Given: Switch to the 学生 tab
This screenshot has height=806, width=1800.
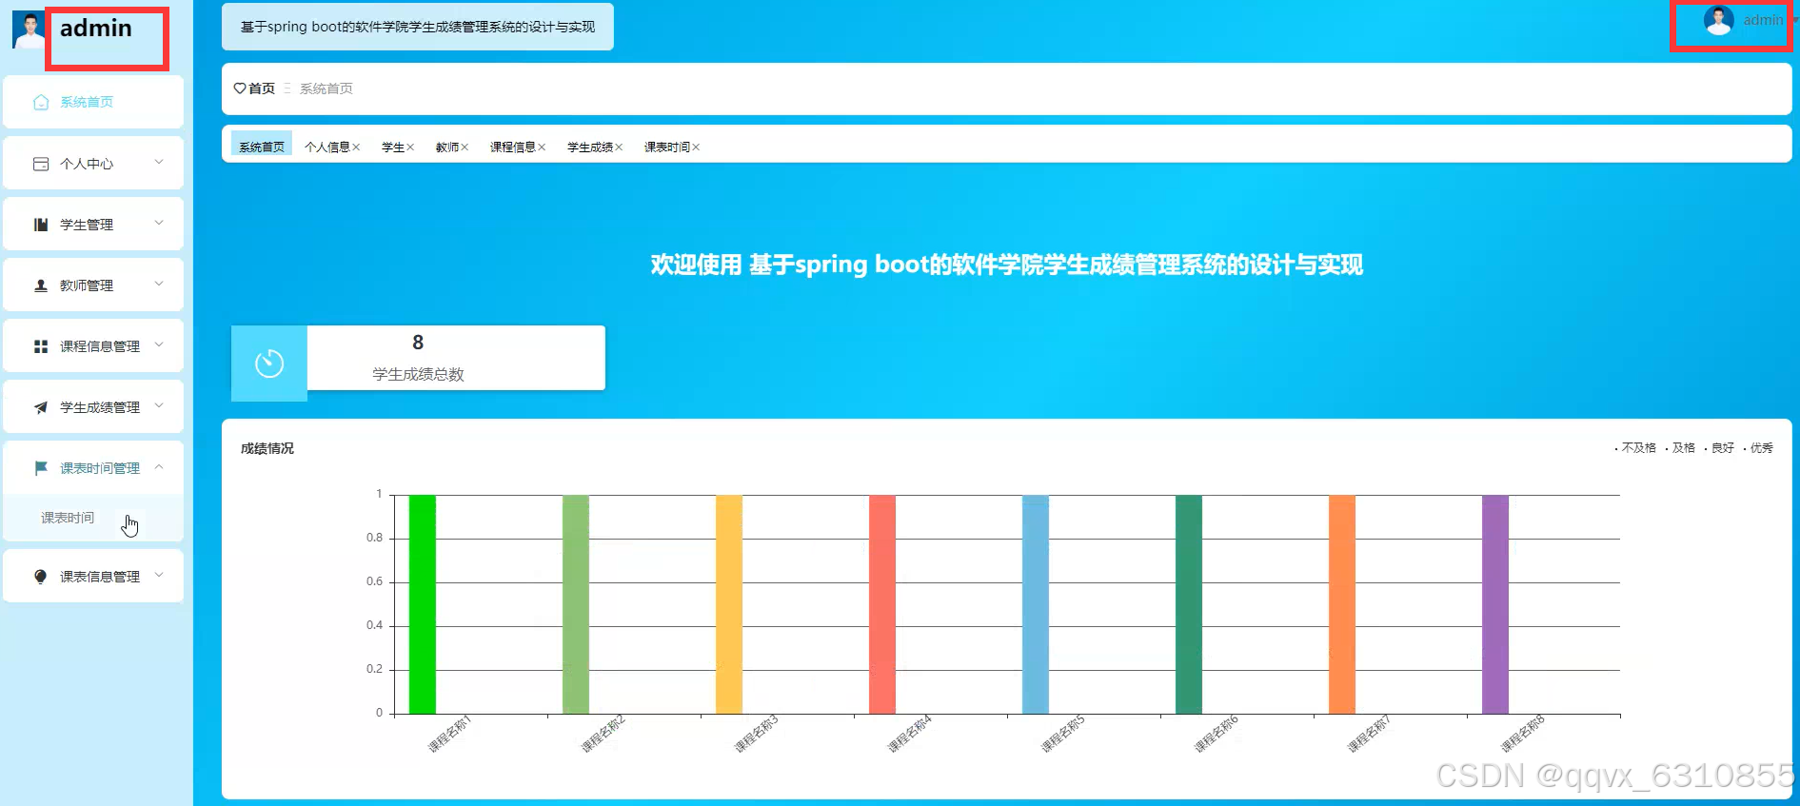Looking at the screenshot, I should (x=393, y=147).
